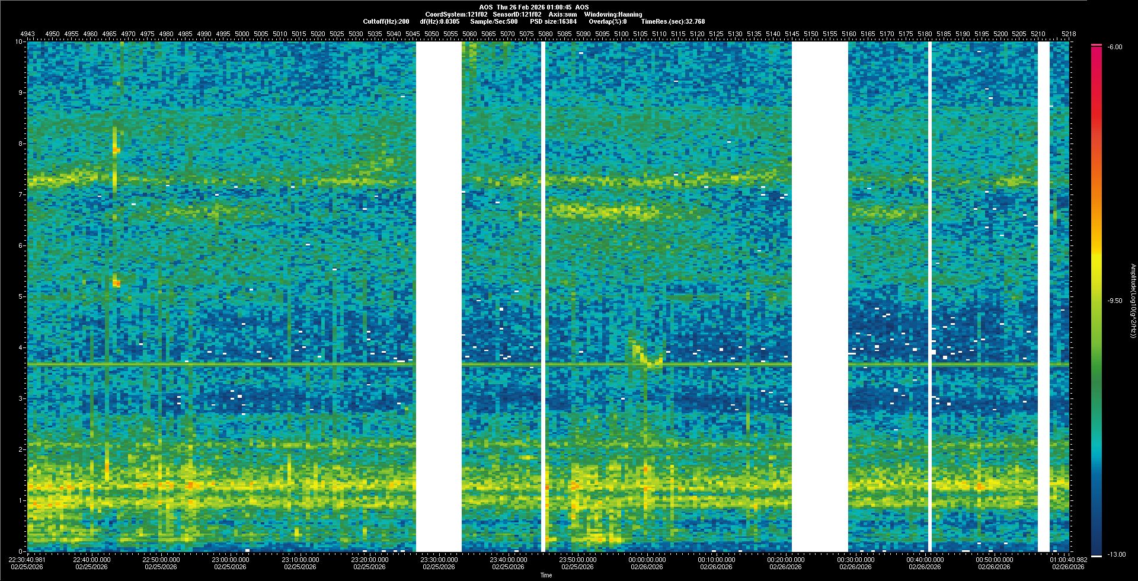Click the "00:50:00.000" time label

click(995, 560)
